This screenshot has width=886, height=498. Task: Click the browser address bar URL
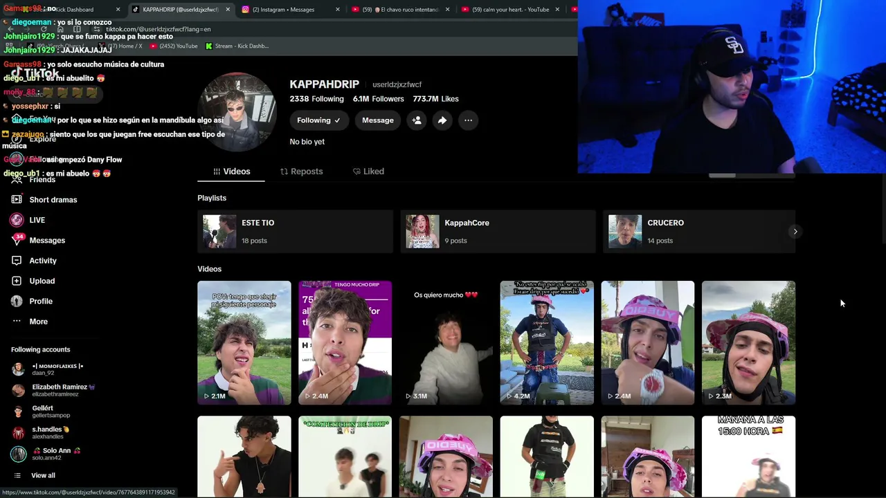click(x=159, y=29)
